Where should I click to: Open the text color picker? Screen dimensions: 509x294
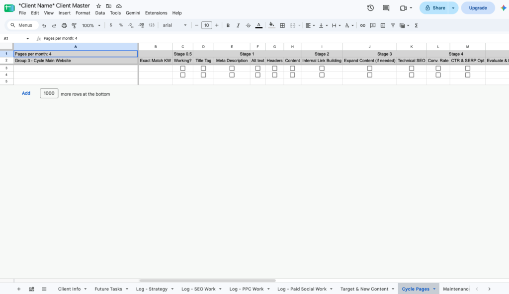(258, 25)
